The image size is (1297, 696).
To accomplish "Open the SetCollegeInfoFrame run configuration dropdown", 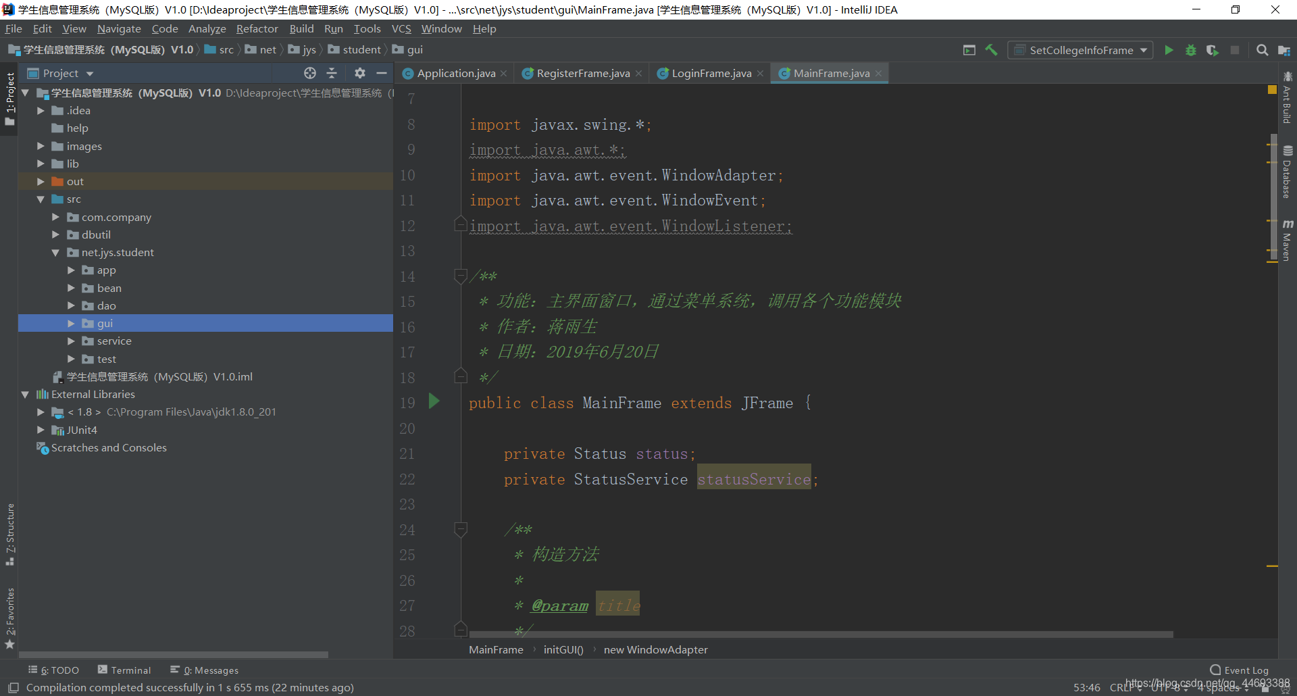I will [x=1080, y=50].
